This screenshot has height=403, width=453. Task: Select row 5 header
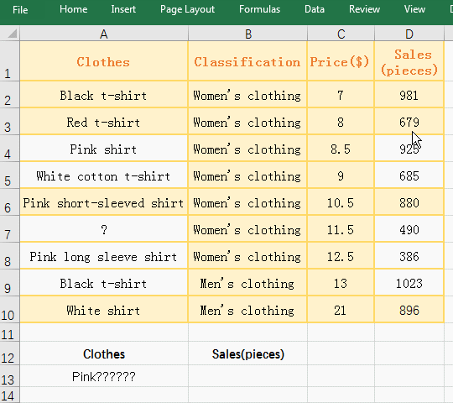pos(9,175)
